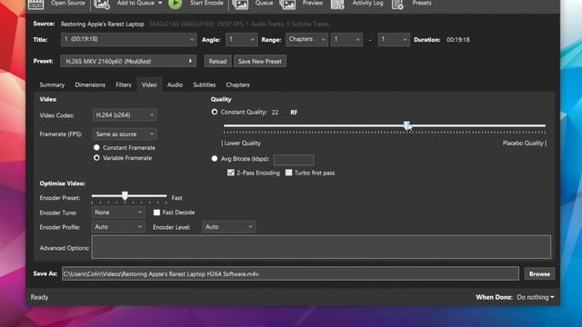The width and height of the screenshot is (582, 327).
Task: Select Constant Quality radio button
Action: pos(215,112)
